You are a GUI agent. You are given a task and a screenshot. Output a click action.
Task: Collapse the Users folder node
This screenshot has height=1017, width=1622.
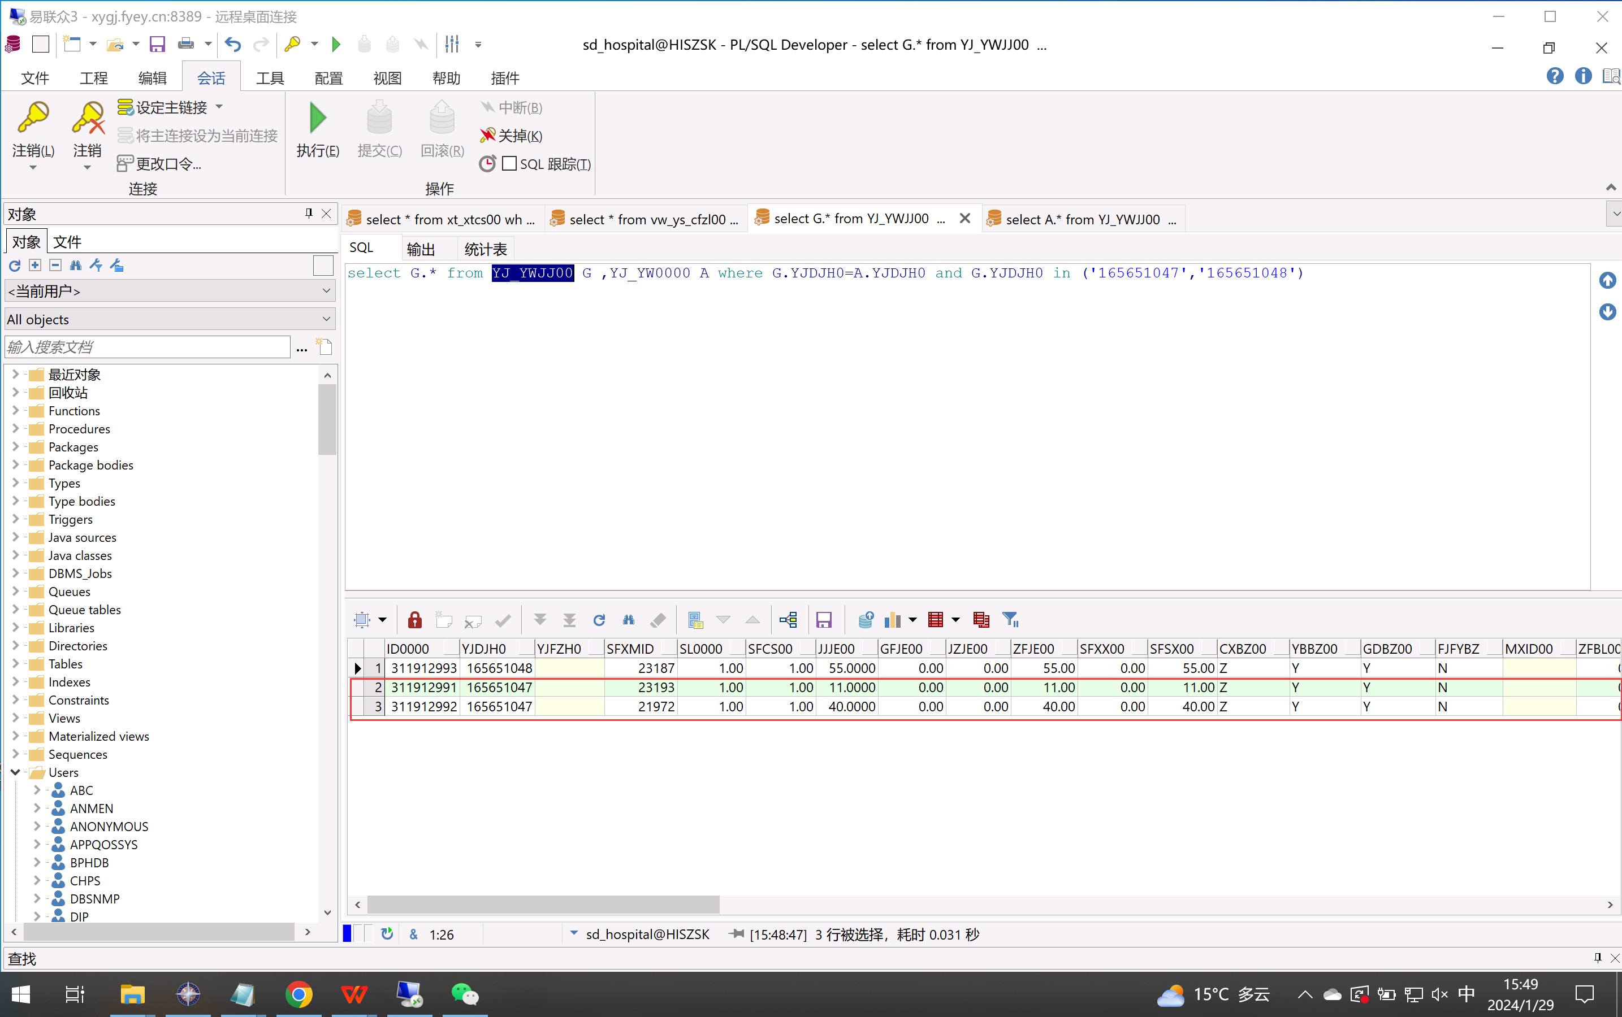(x=15, y=772)
